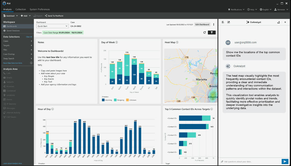The width and height of the screenshot is (291, 166).
Task: Click the CoAnalyst share export icon
Action: pyautogui.click(x=279, y=22)
